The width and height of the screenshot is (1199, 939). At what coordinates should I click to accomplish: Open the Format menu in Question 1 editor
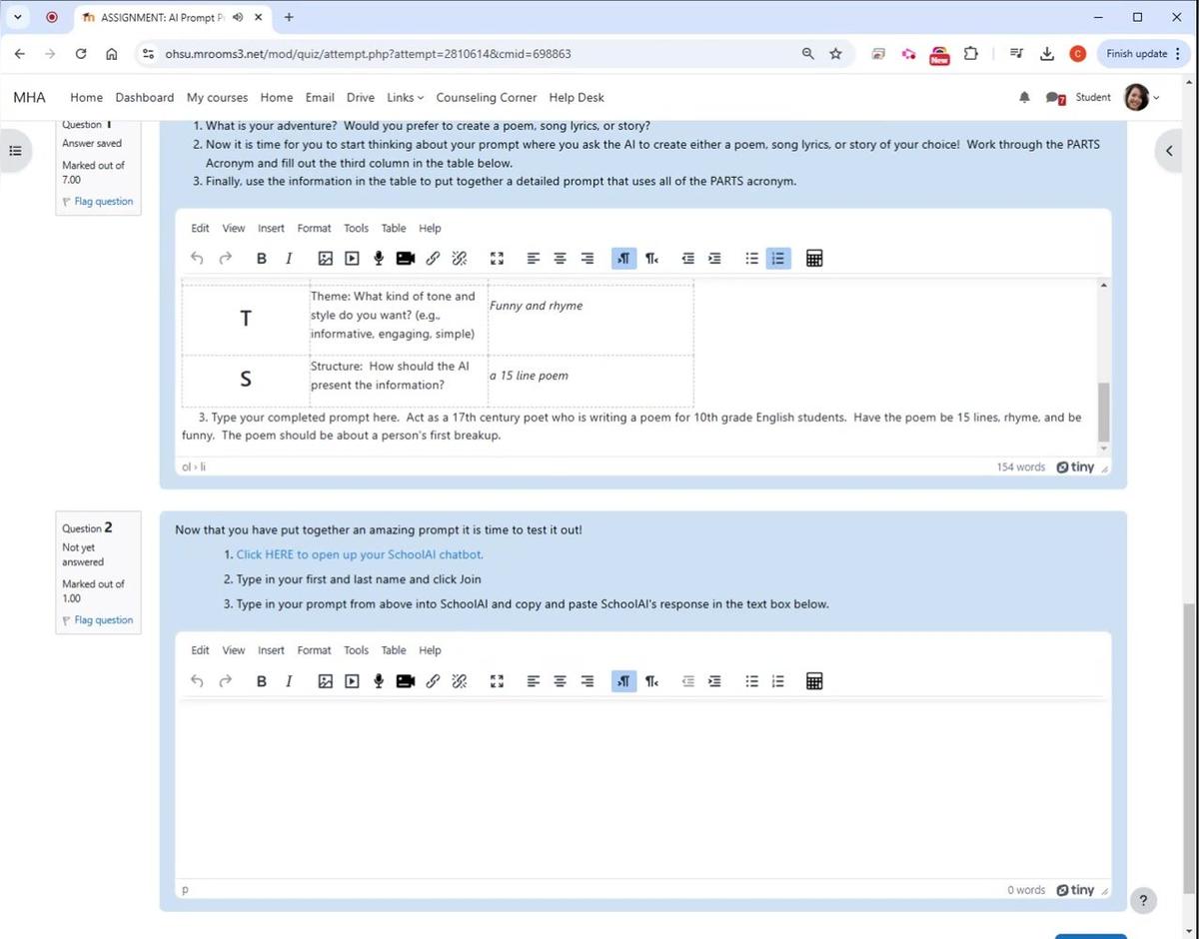pos(314,229)
